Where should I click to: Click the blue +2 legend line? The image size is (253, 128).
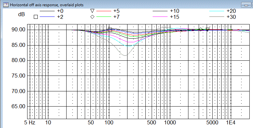47,17
